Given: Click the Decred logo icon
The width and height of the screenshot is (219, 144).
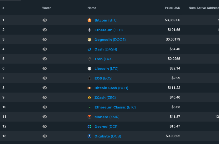Looking at the screenshot, I should tap(89, 127).
